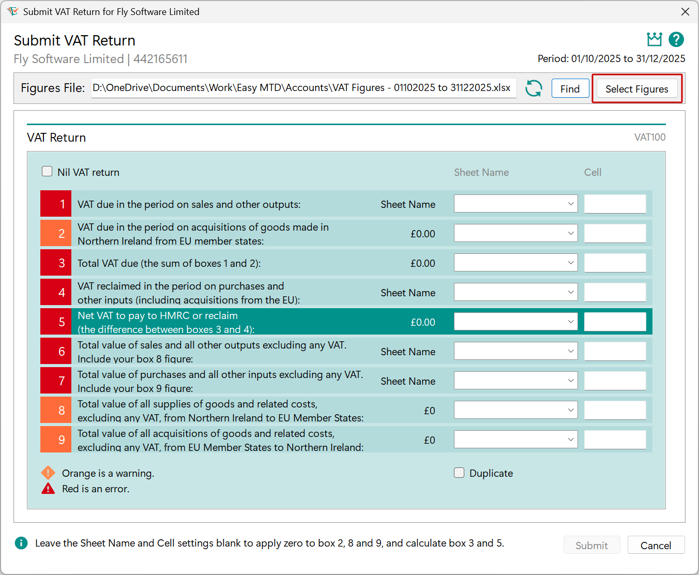Click the orange warning diamond icon

coord(48,472)
